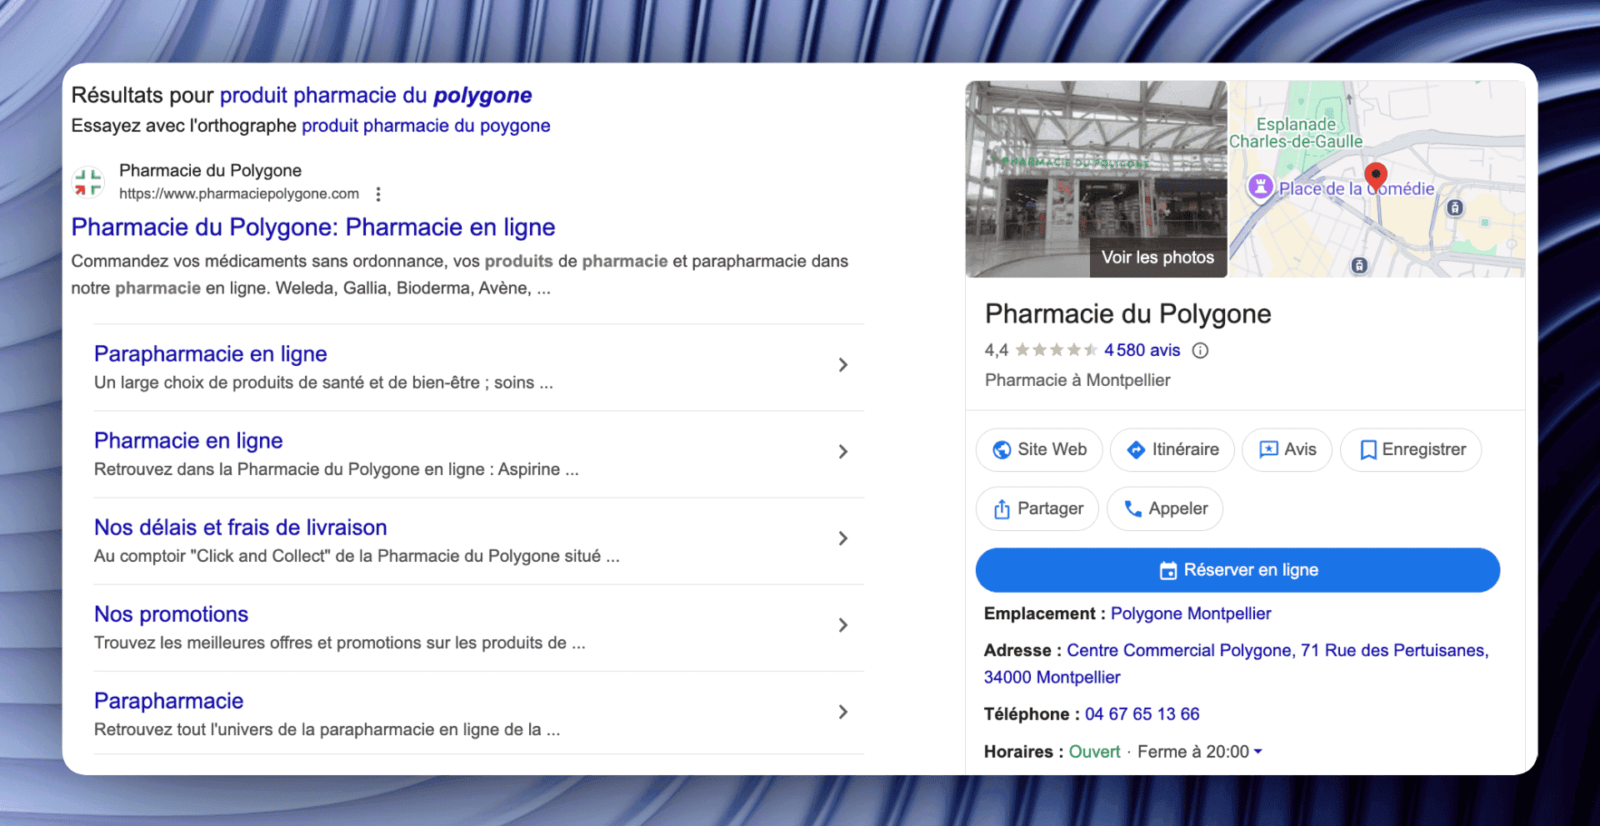The width and height of the screenshot is (1600, 826).
Task: Open Site Web button
Action: [1039, 450]
